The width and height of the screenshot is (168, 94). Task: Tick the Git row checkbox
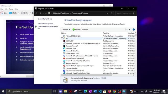[62, 38]
